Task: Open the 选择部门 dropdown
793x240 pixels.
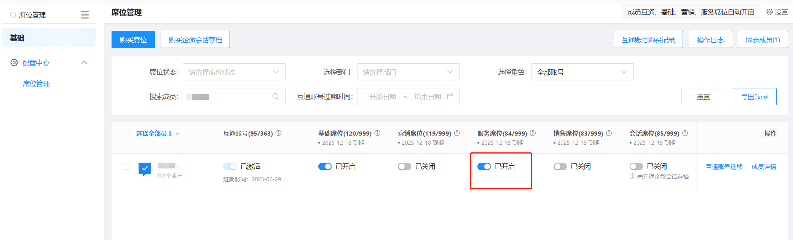Action: [408, 72]
